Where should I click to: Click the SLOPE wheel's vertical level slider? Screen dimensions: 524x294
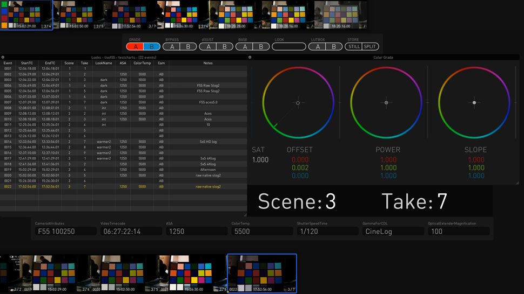click(516, 102)
